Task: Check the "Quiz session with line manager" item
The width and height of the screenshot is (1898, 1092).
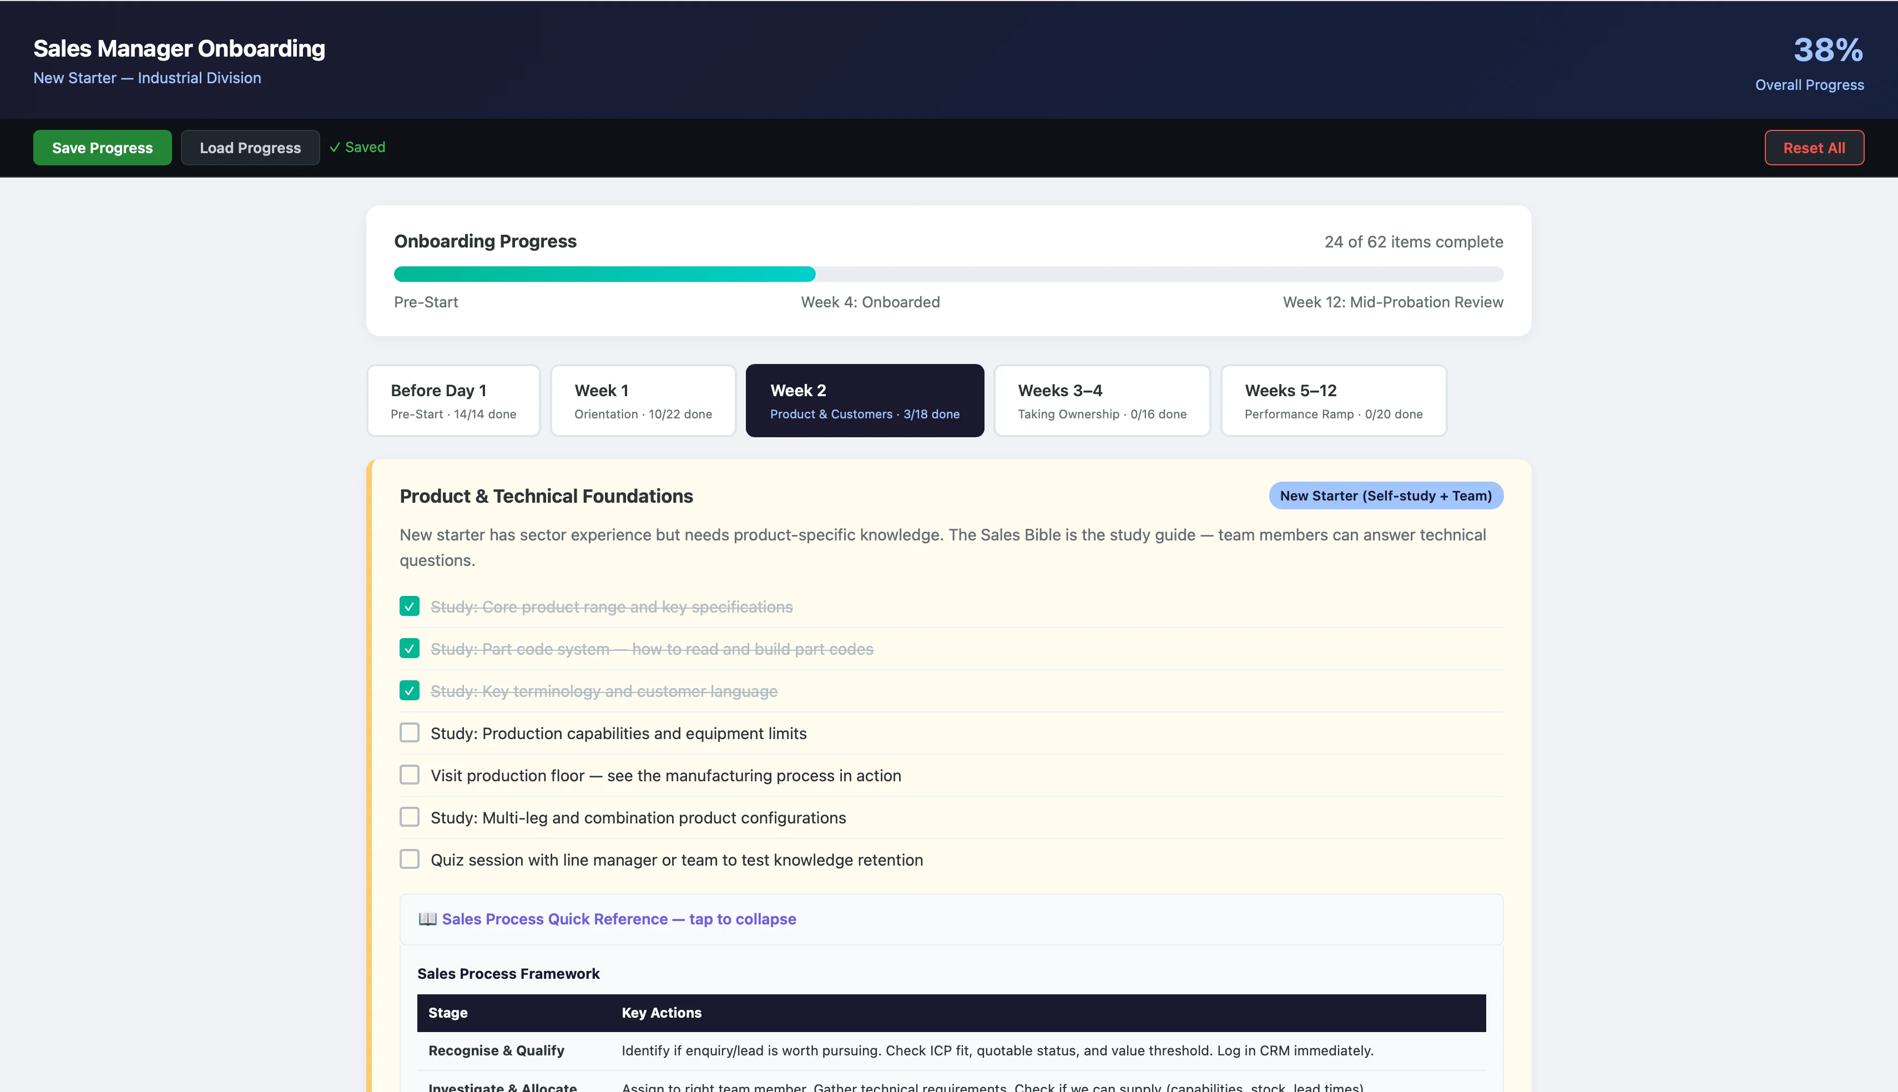Action: [410, 860]
